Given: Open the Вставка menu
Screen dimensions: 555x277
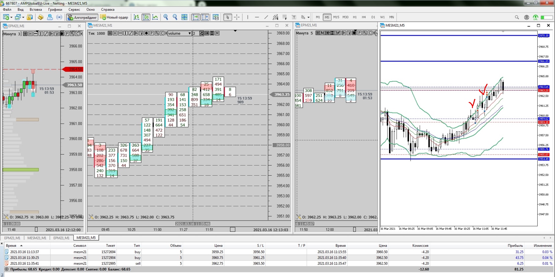Looking at the screenshot, I should (x=36, y=9).
